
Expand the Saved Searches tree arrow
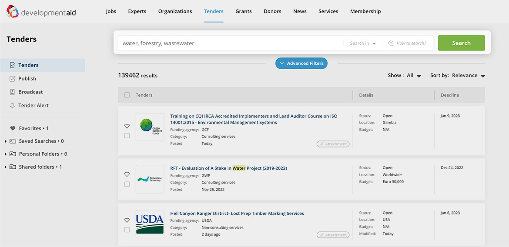(6, 141)
